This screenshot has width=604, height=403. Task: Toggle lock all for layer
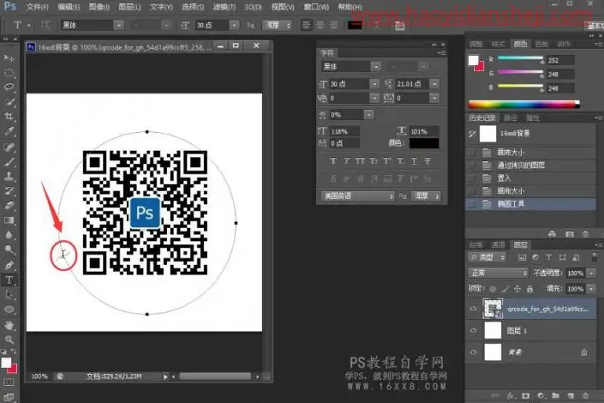(530, 289)
